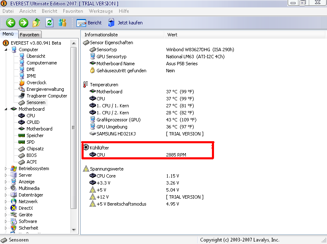Click the CPU chip icon under Motherboard
Viewport: 327px width, 244px height.
click(x=22, y=116)
